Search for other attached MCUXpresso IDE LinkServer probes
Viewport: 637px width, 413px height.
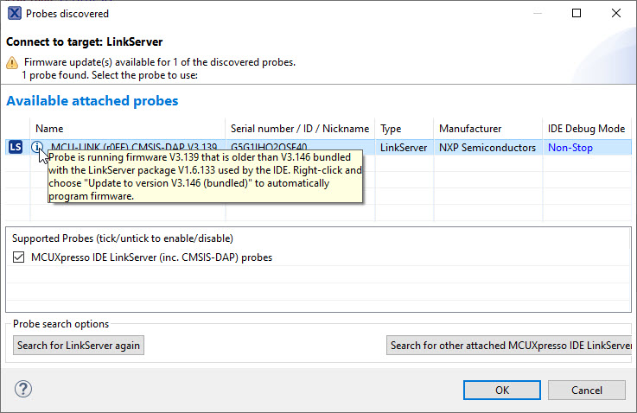pyautogui.click(x=510, y=346)
